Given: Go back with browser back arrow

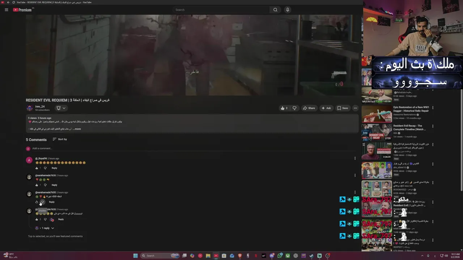Looking at the screenshot, I should [8, 2].
